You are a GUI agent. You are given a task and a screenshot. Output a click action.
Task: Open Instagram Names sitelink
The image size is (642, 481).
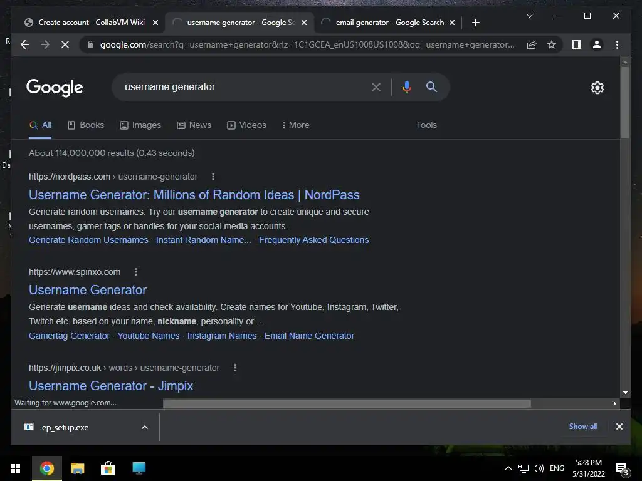point(222,336)
